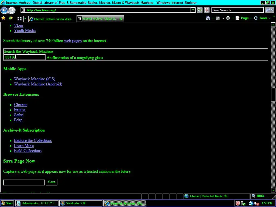The height and width of the screenshot is (207, 276).
Task: Click the vertical scrollbar down arrow
Action: coord(273,190)
